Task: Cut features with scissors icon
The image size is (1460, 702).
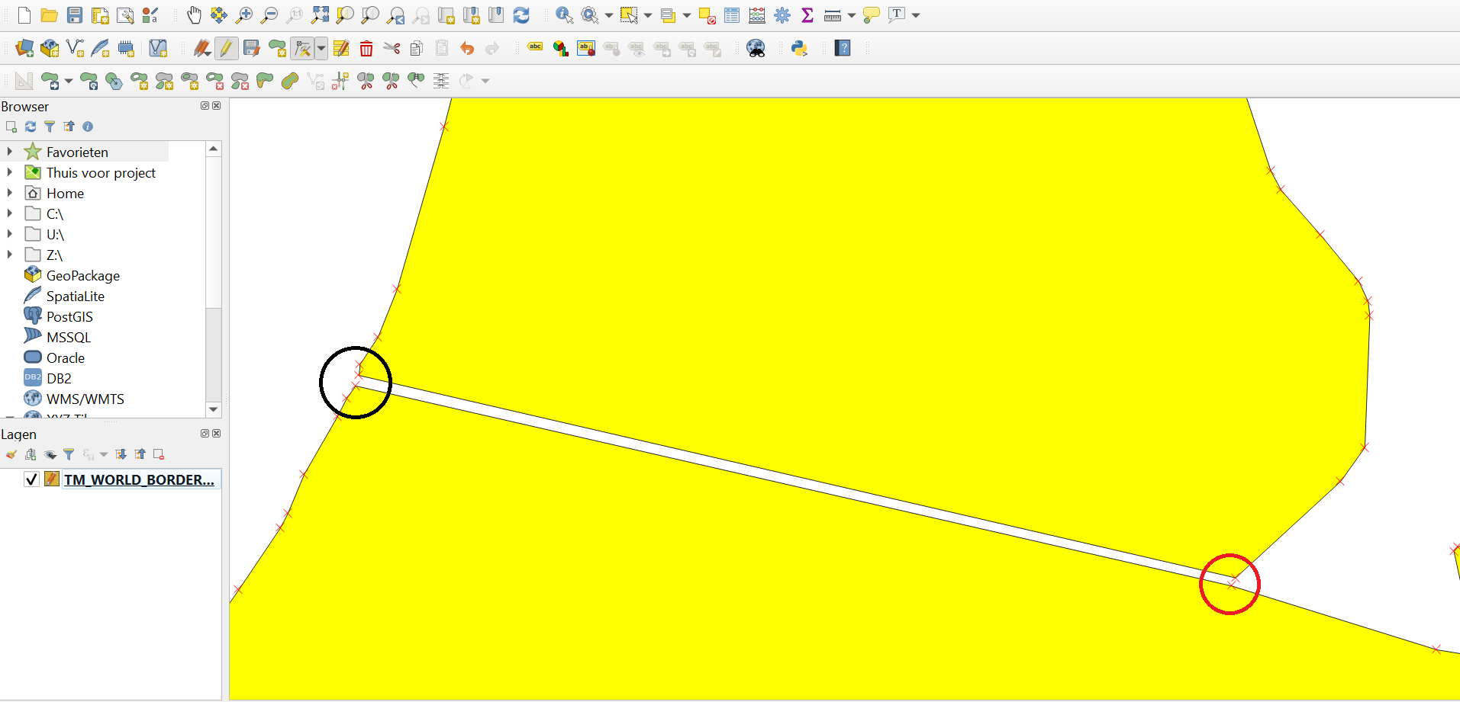Action: pyautogui.click(x=392, y=49)
